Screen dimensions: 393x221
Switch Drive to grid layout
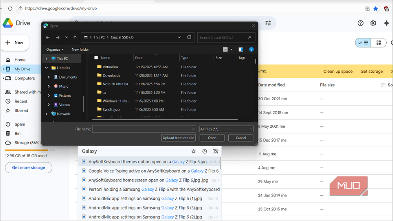[378, 43]
